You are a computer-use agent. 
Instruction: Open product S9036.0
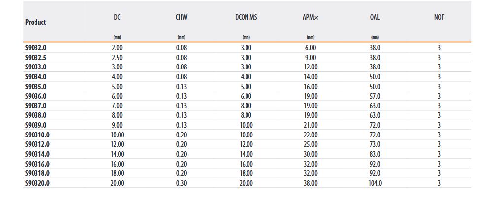[x=35, y=96]
